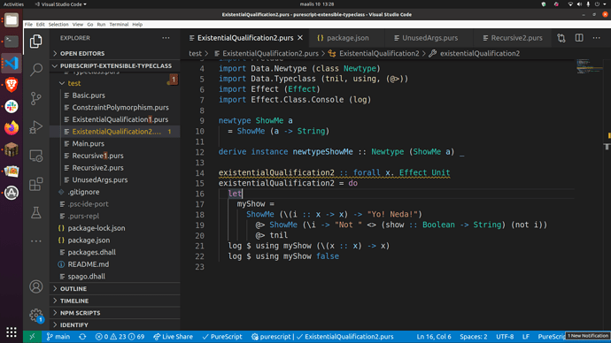
Task: Open Source Control view icon
Action: pyautogui.click(x=35, y=98)
